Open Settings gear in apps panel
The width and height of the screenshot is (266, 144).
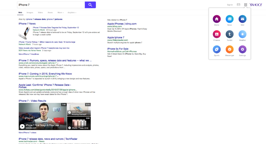(242, 49)
